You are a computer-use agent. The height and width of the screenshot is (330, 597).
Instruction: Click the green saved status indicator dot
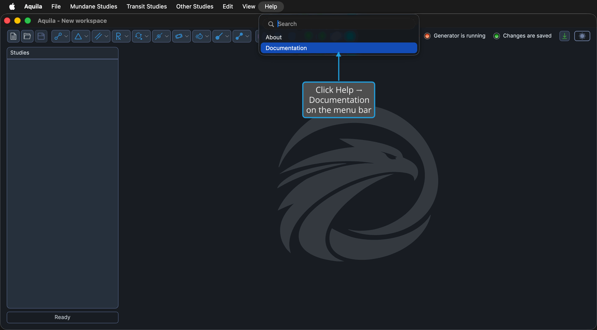point(496,36)
